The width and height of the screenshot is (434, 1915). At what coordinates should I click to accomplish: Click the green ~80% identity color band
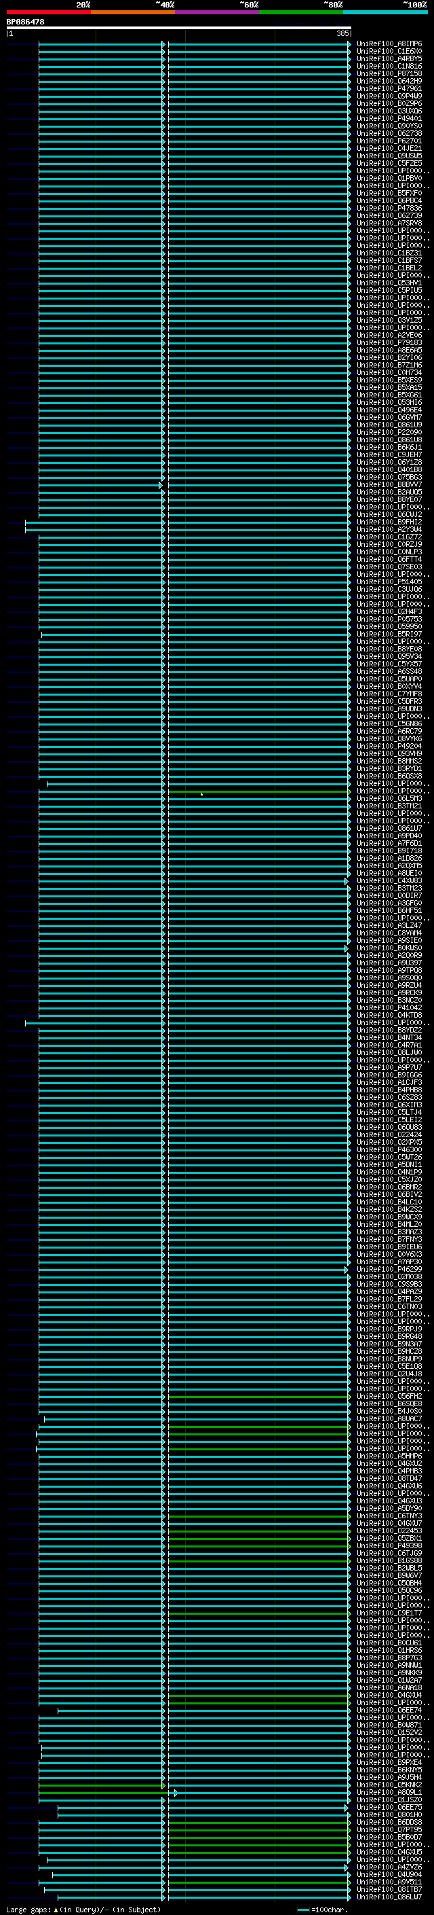click(301, 12)
